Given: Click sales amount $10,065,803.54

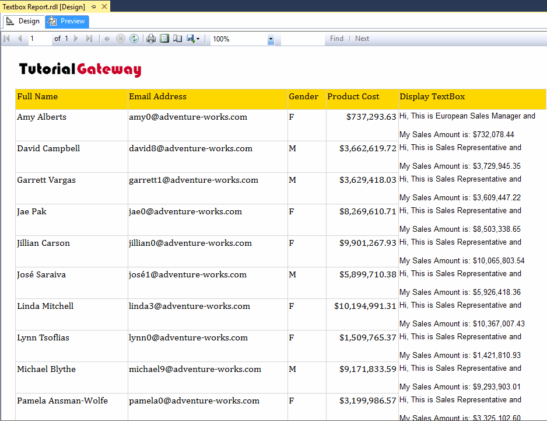Looking at the screenshot, I should pos(499,260).
